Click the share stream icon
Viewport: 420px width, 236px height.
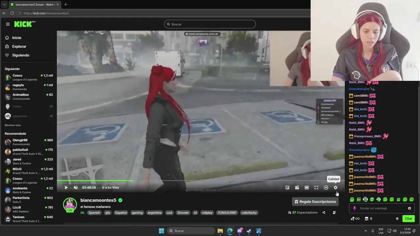(x=324, y=212)
